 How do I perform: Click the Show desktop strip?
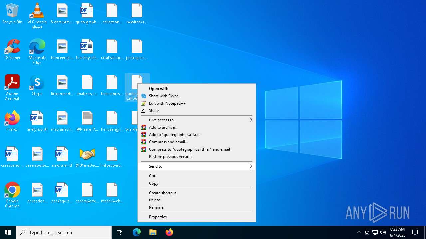(x=425, y=232)
